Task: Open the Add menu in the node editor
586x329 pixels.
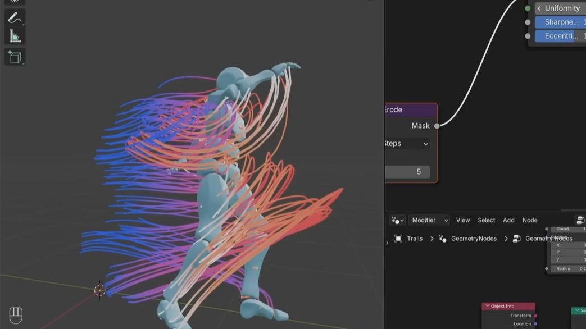Action: [x=508, y=220]
